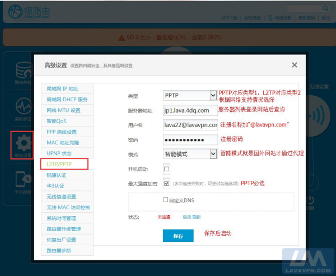Open UPNP 状态 menu item
Viewport: 336px width, 276px height.
point(67,153)
